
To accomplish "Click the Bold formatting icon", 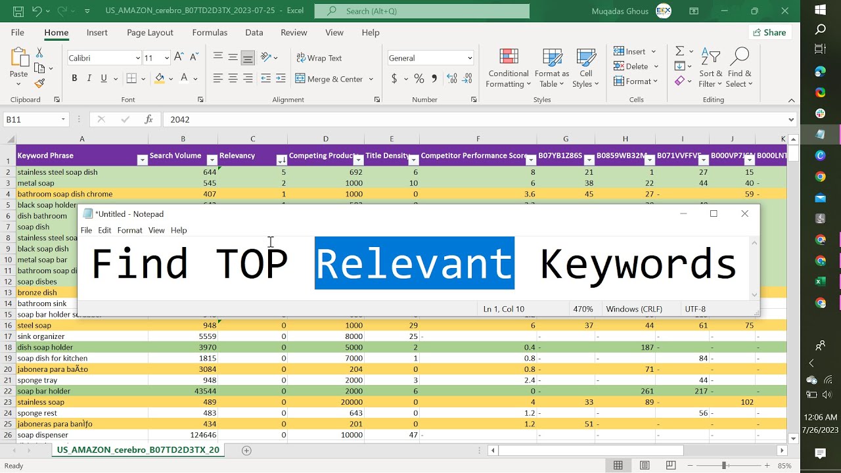I will [74, 78].
